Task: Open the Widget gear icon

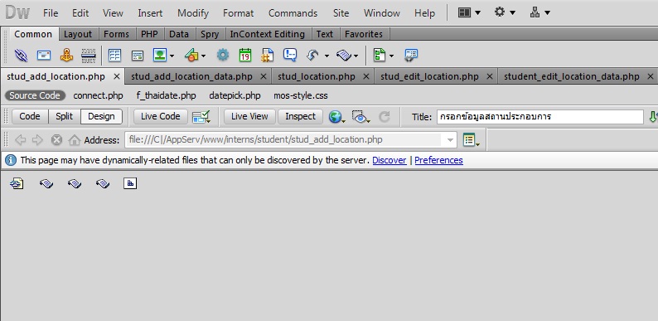Action: pos(223,55)
